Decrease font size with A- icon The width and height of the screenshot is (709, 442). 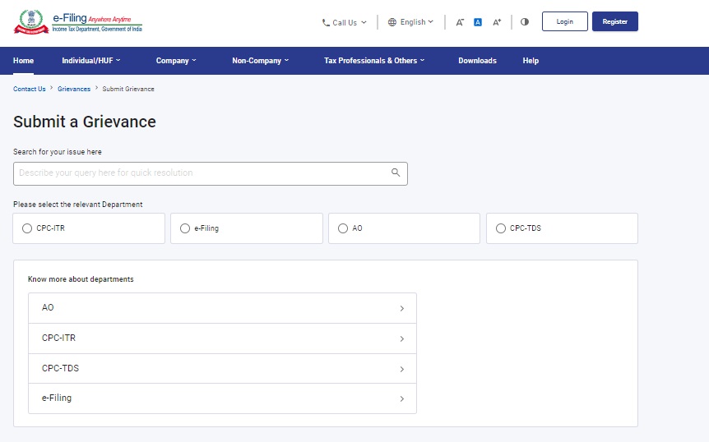tap(460, 22)
